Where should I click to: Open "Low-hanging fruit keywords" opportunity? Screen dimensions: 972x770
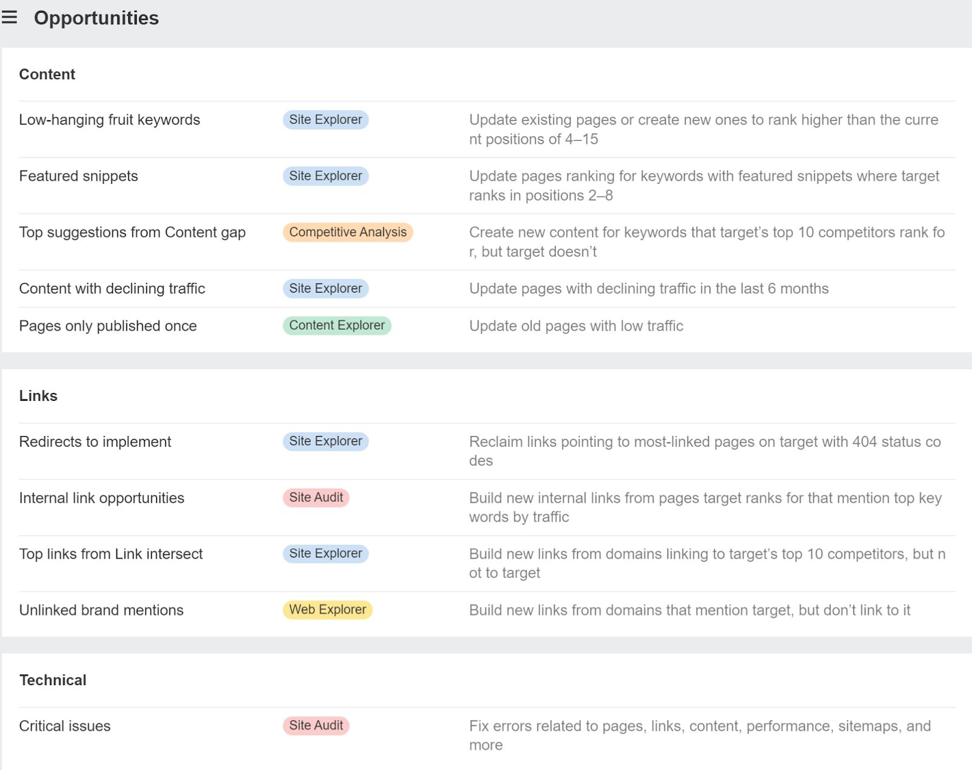pos(109,120)
